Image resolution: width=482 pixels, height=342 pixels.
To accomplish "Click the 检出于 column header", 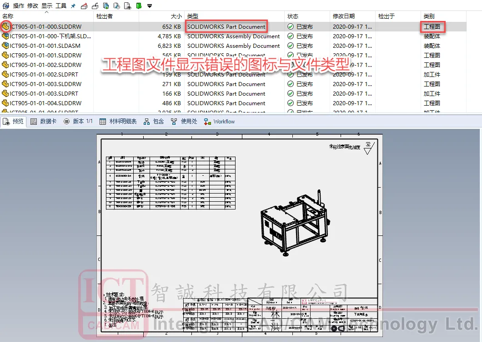I will click(386, 16).
